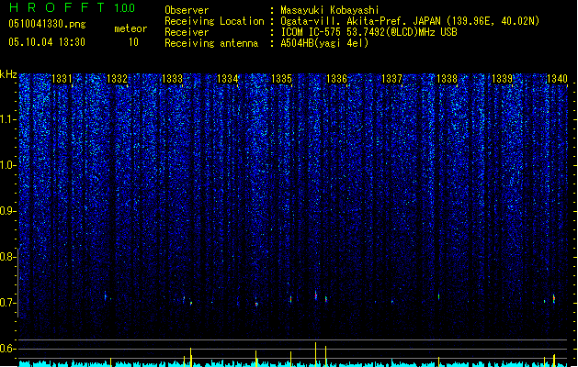Click the 1338 time marker

(x=447, y=79)
